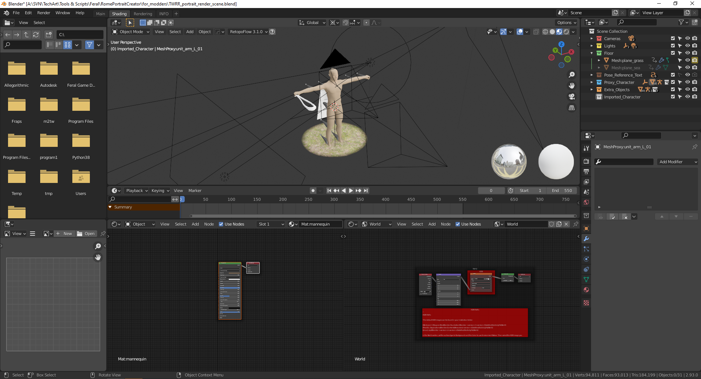Click the current frame field showing 0
The width and height of the screenshot is (701, 379).
(x=491, y=191)
